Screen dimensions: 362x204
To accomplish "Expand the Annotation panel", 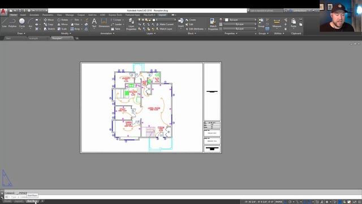I will (x=107, y=33).
